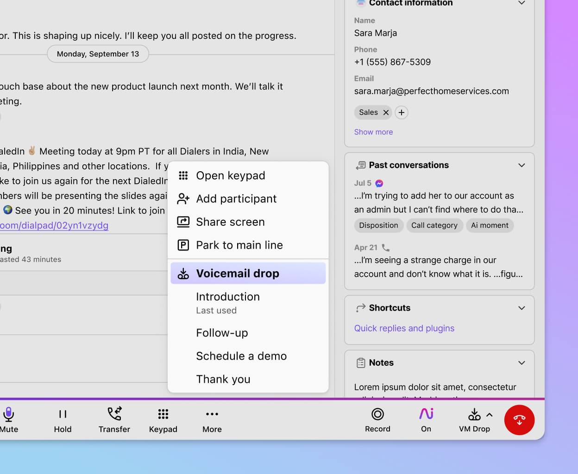This screenshot has height=474, width=578.
Task: Open the Keypad from the call bar
Action: click(x=163, y=414)
